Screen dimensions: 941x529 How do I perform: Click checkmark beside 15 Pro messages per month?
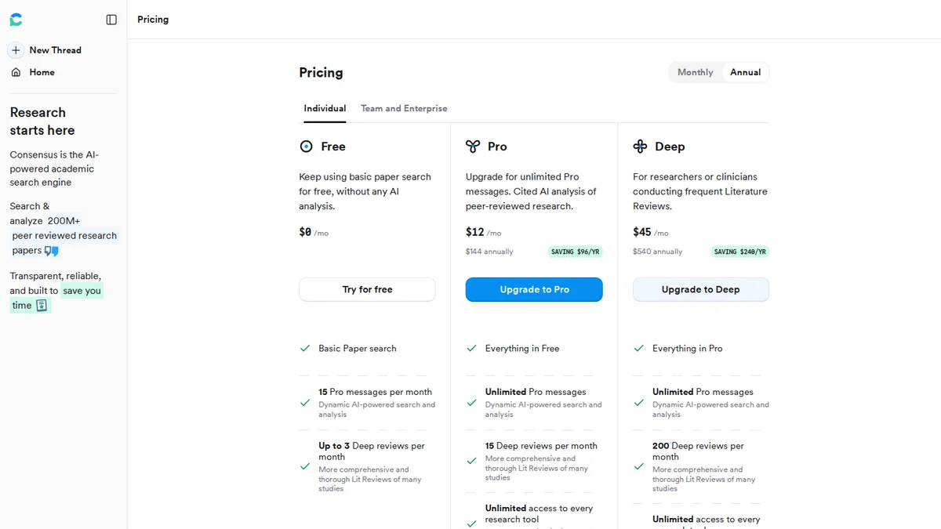pyautogui.click(x=305, y=403)
